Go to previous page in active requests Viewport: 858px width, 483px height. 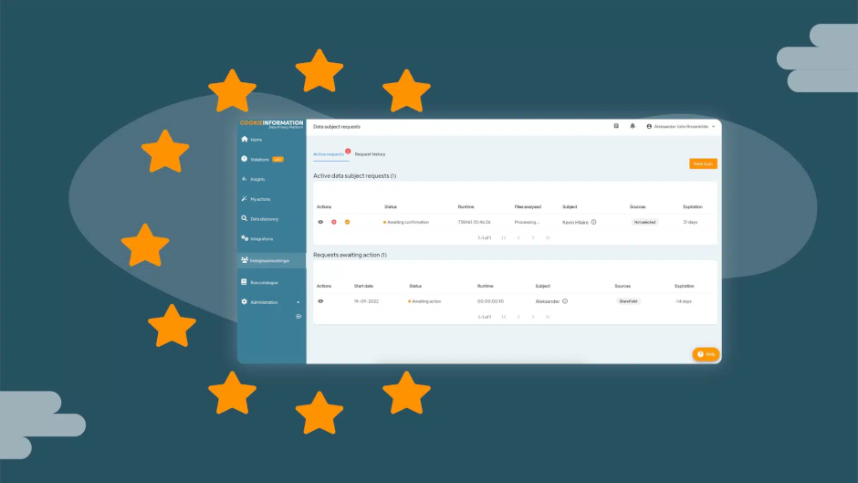pos(518,237)
